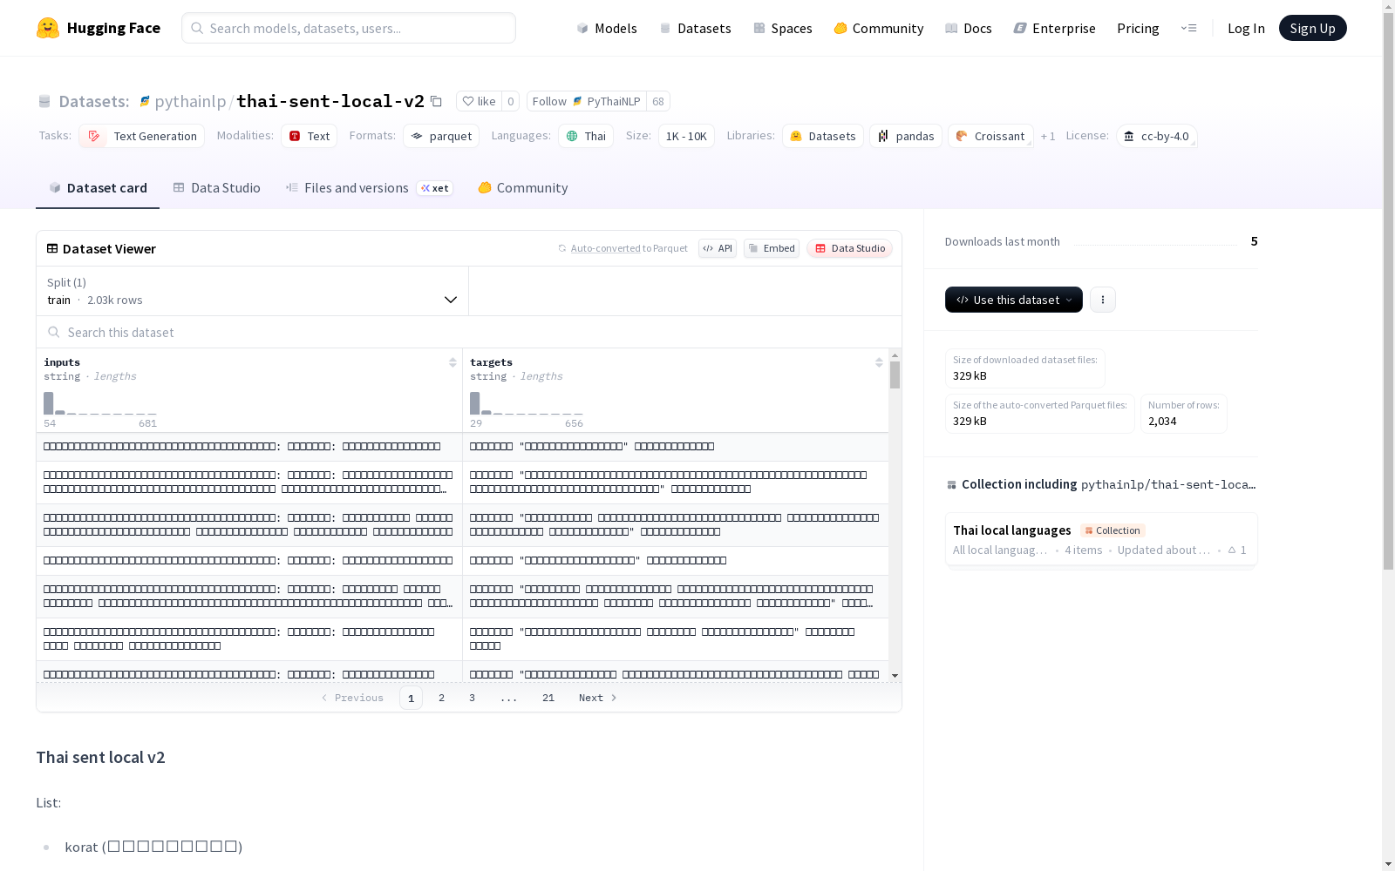The image size is (1395, 871).
Task: Focus the Search models, datasets, users field
Action: (349, 28)
